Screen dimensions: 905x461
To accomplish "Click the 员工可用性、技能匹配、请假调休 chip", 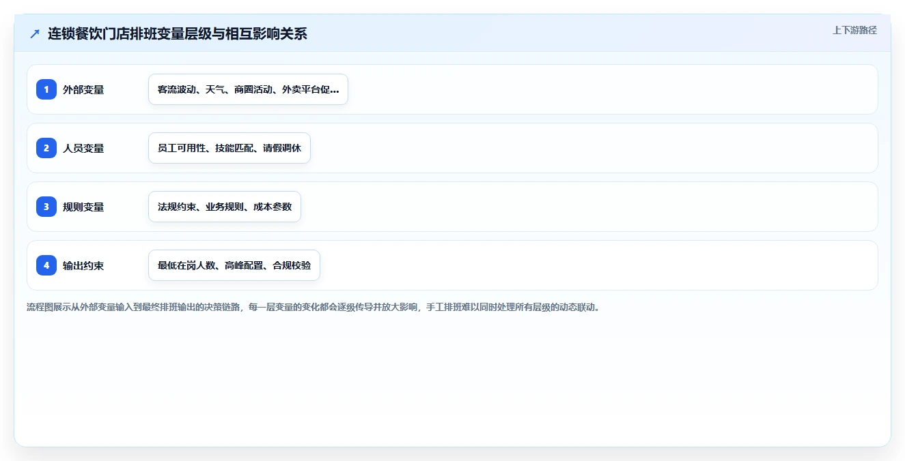I will 229,148.
